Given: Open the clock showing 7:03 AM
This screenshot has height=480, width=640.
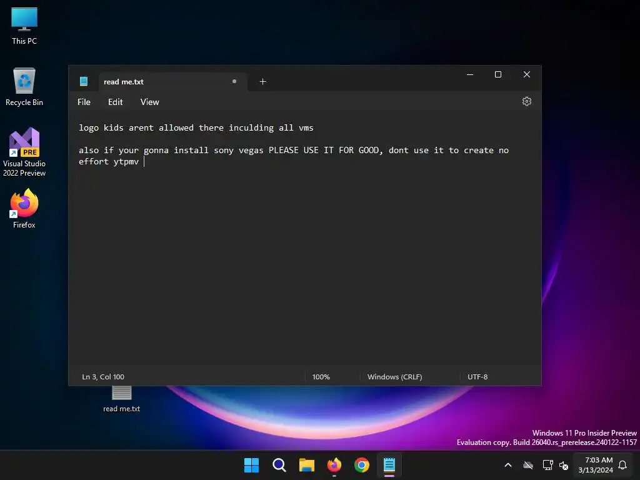Looking at the screenshot, I should tap(596, 465).
